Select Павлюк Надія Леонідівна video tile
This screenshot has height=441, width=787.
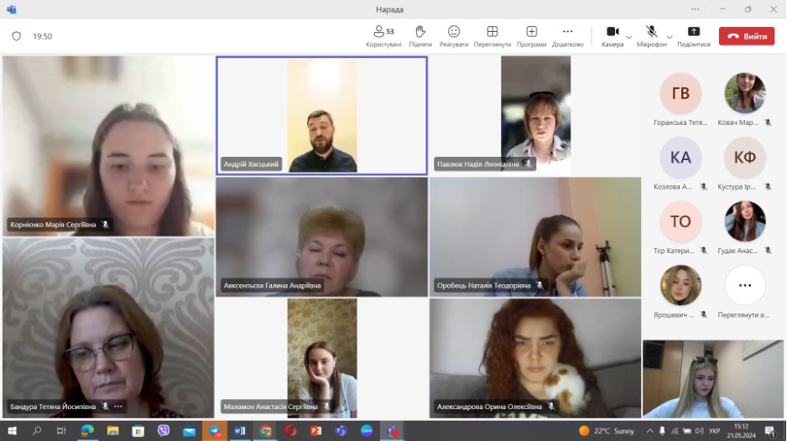535,116
